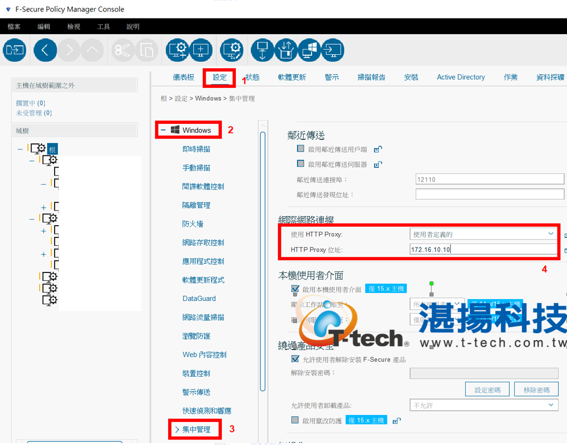Switch to the 狀態 tab
The width and height of the screenshot is (567, 445).
tap(252, 77)
